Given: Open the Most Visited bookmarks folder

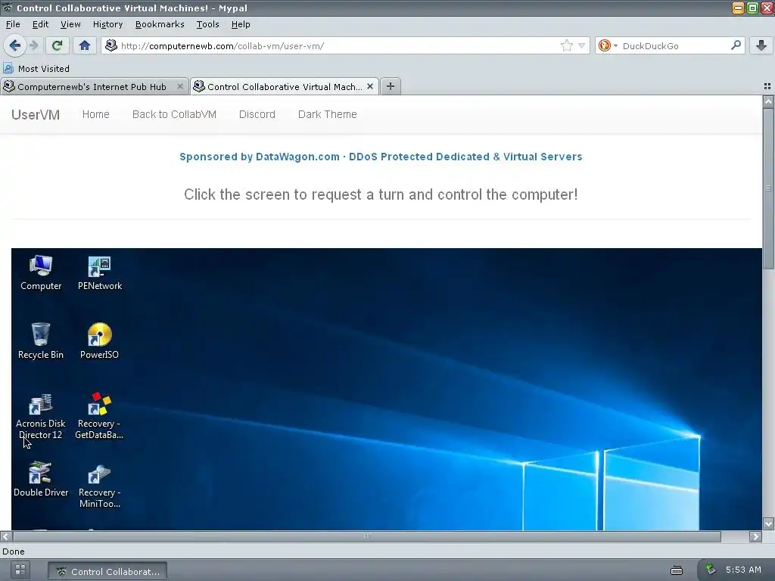Looking at the screenshot, I should [x=36, y=69].
